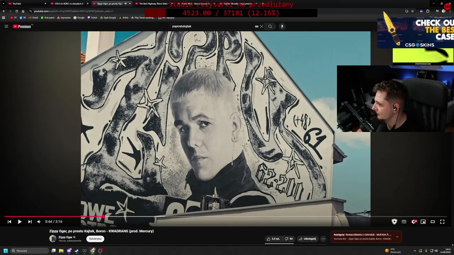
Task: Open browser profile avatar
Action: [444, 11]
